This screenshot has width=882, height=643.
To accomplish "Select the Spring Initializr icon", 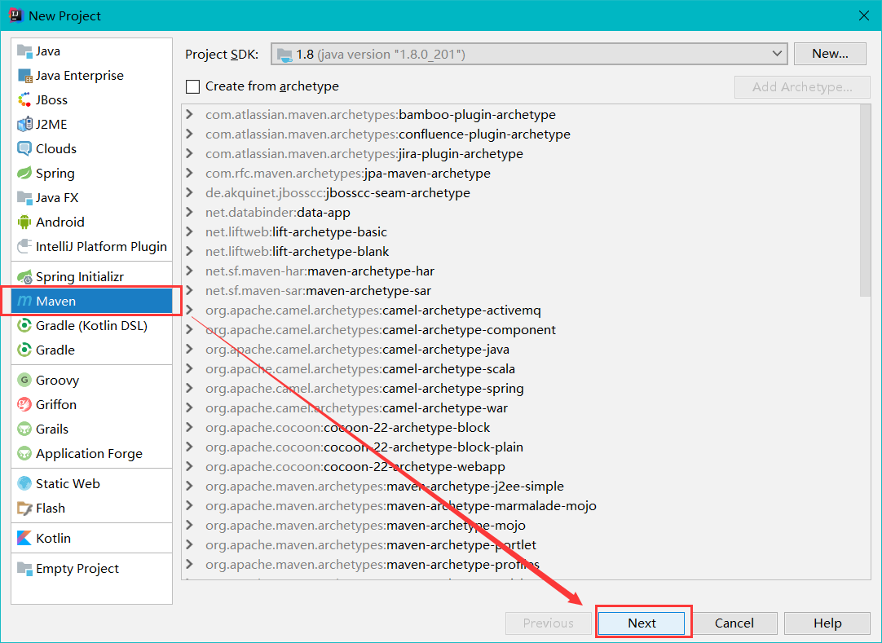I will 24,277.
